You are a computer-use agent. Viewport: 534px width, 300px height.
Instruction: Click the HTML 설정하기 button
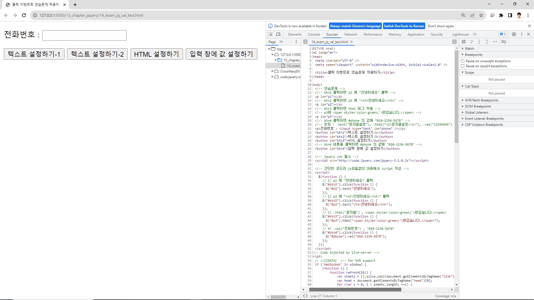[x=157, y=54]
